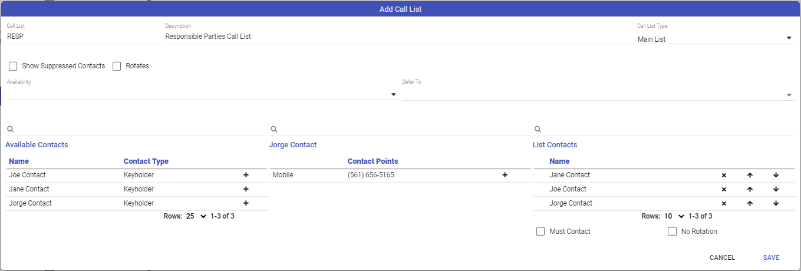The image size is (801, 271).
Task: Sort contacts by Contact Type column header
Action: [x=146, y=161]
